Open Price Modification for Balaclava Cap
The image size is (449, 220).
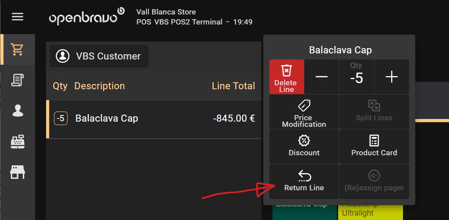[x=304, y=112]
